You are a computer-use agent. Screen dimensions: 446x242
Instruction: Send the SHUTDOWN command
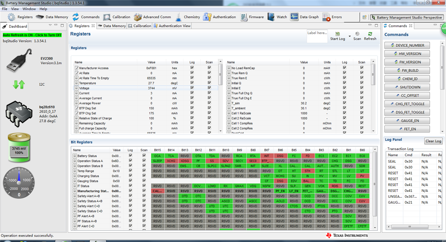click(407, 87)
